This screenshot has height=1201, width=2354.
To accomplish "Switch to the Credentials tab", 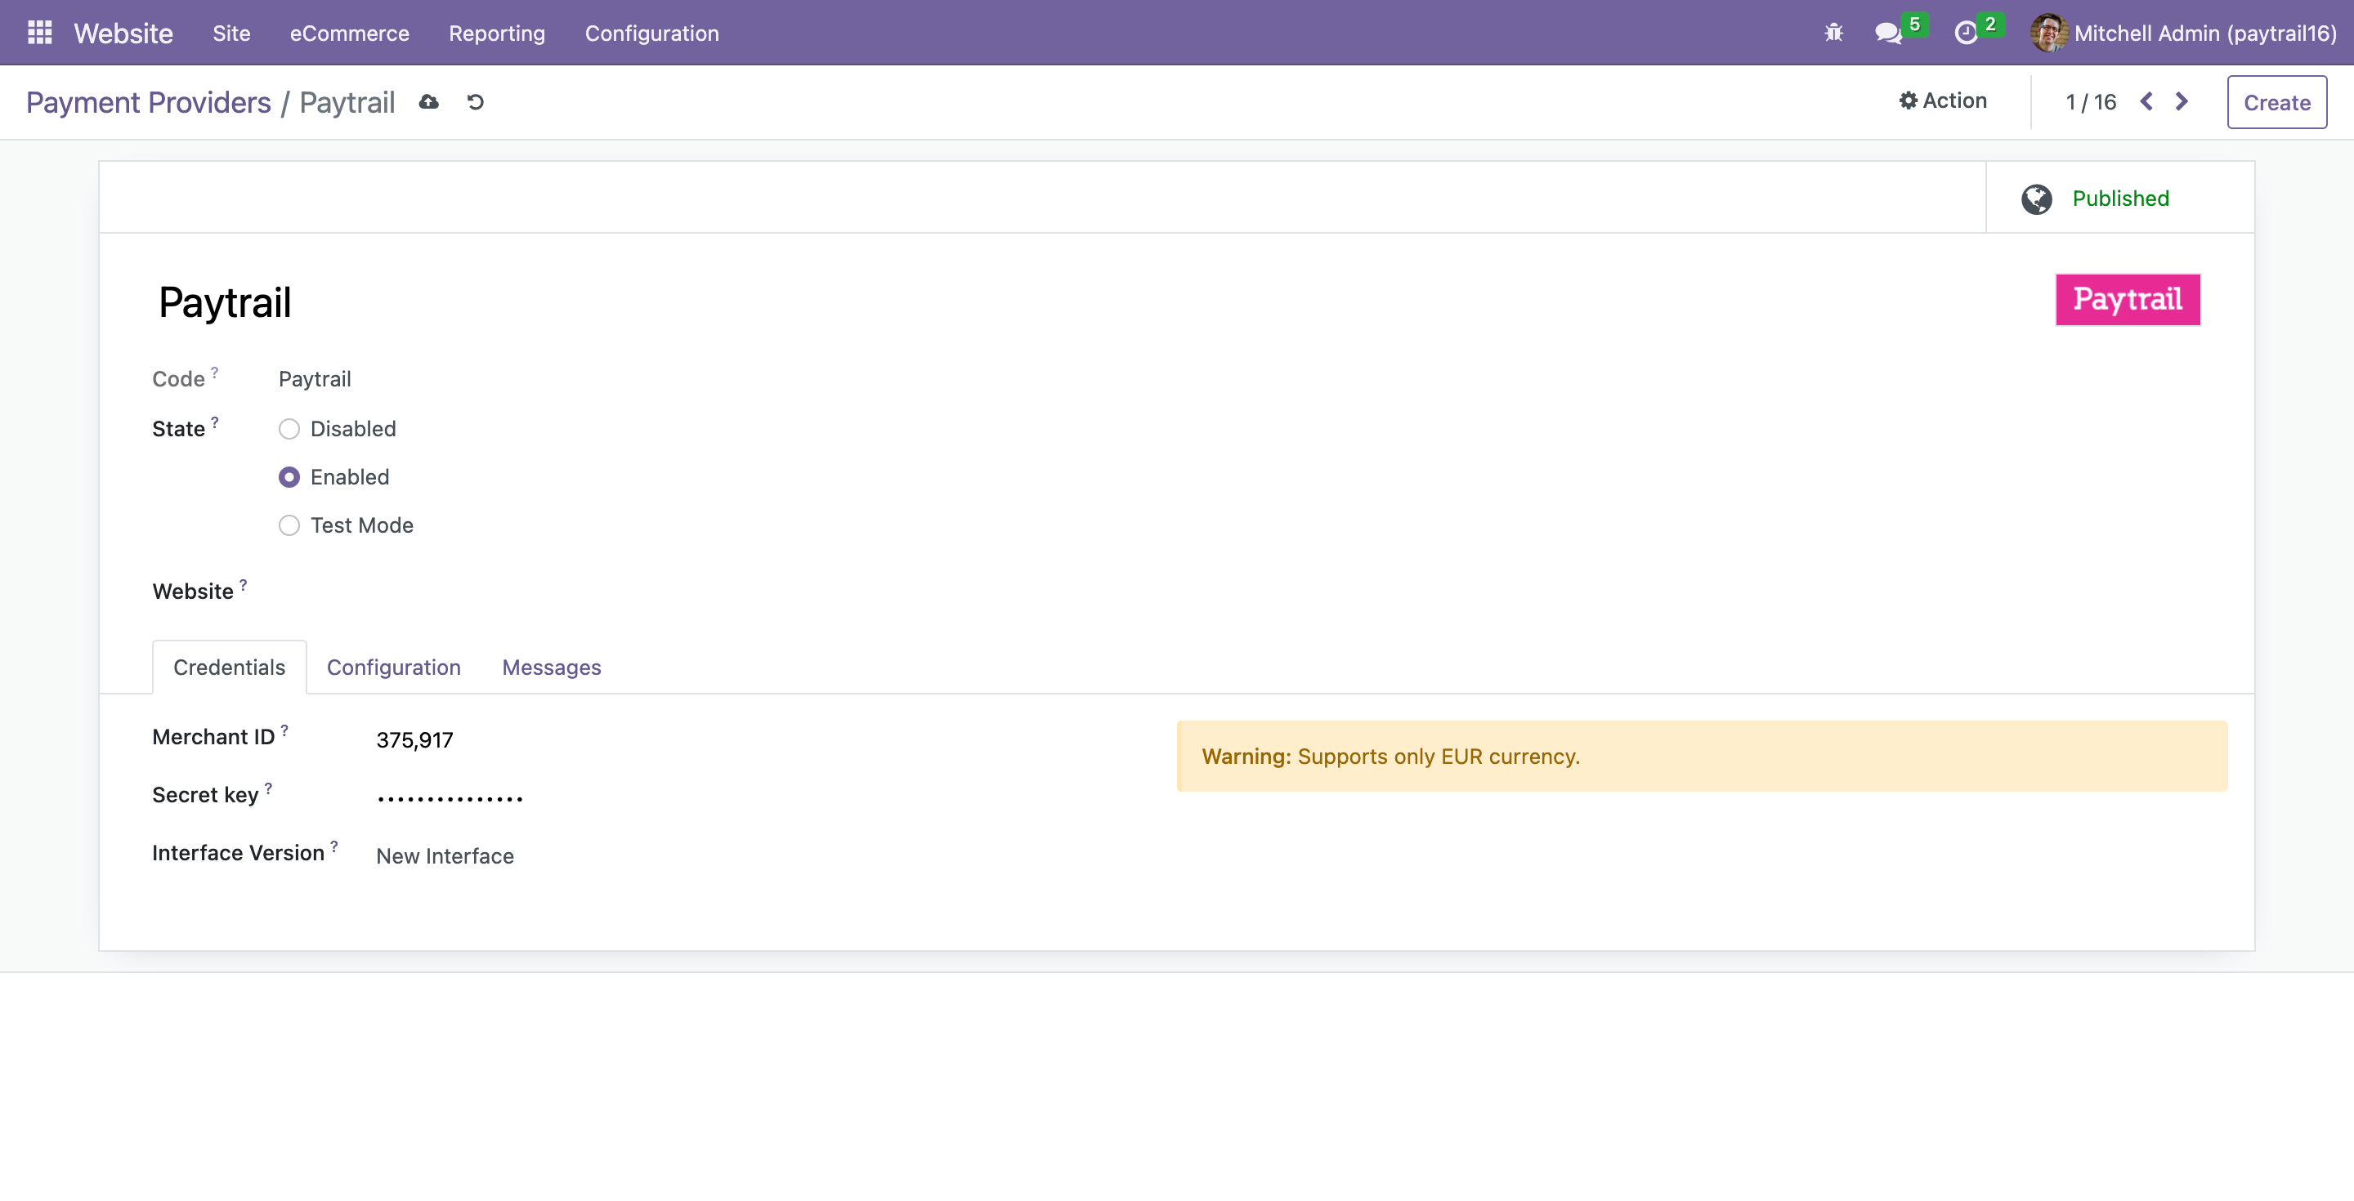I will pyautogui.click(x=230, y=667).
